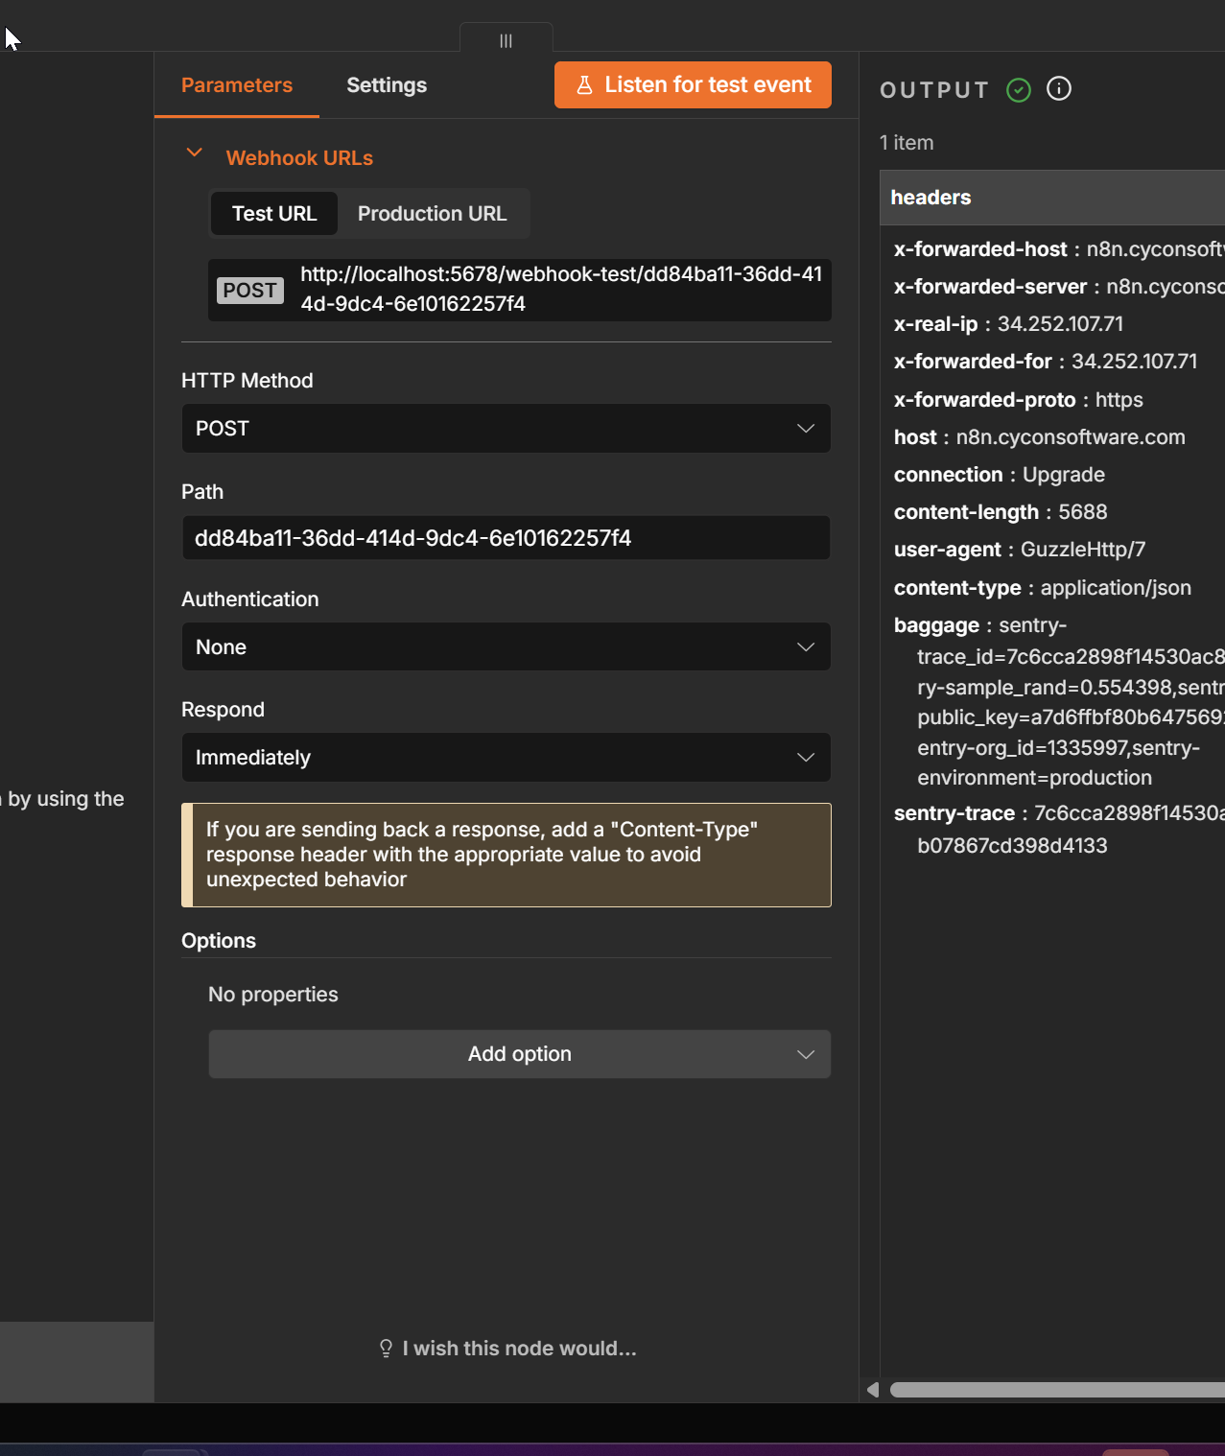This screenshot has width=1225, height=1456.
Task: Click the host n8n.cyconsoftware.com row
Action: click(x=1039, y=437)
